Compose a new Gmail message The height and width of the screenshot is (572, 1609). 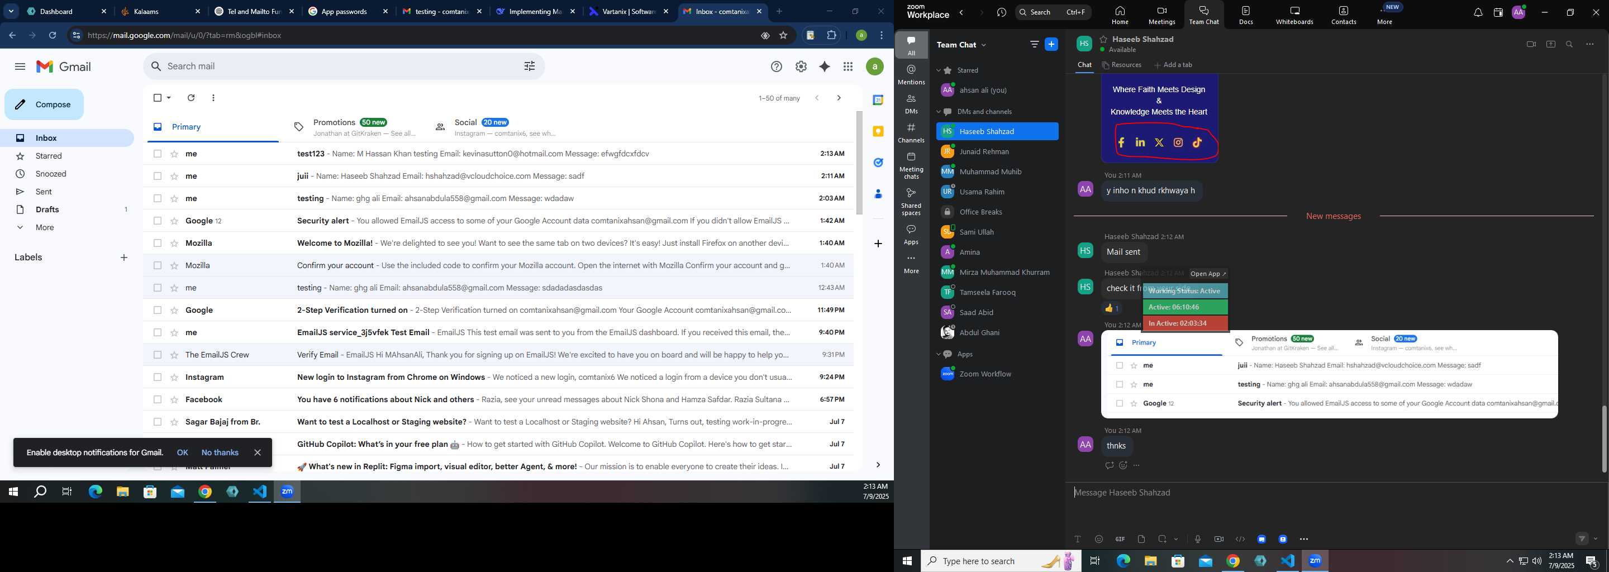coord(44,104)
